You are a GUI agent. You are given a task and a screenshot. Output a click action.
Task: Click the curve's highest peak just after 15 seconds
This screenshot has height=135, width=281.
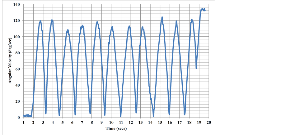(162, 18)
